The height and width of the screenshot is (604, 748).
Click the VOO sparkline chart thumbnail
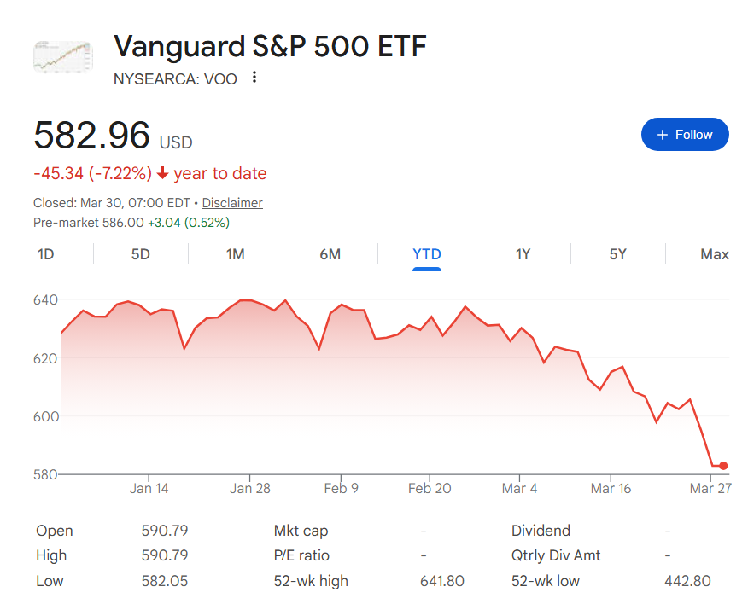pyautogui.click(x=62, y=56)
